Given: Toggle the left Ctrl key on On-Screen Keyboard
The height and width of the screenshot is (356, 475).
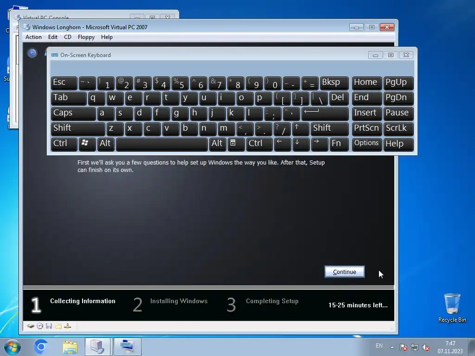Looking at the screenshot, I should tap(64, 144).
